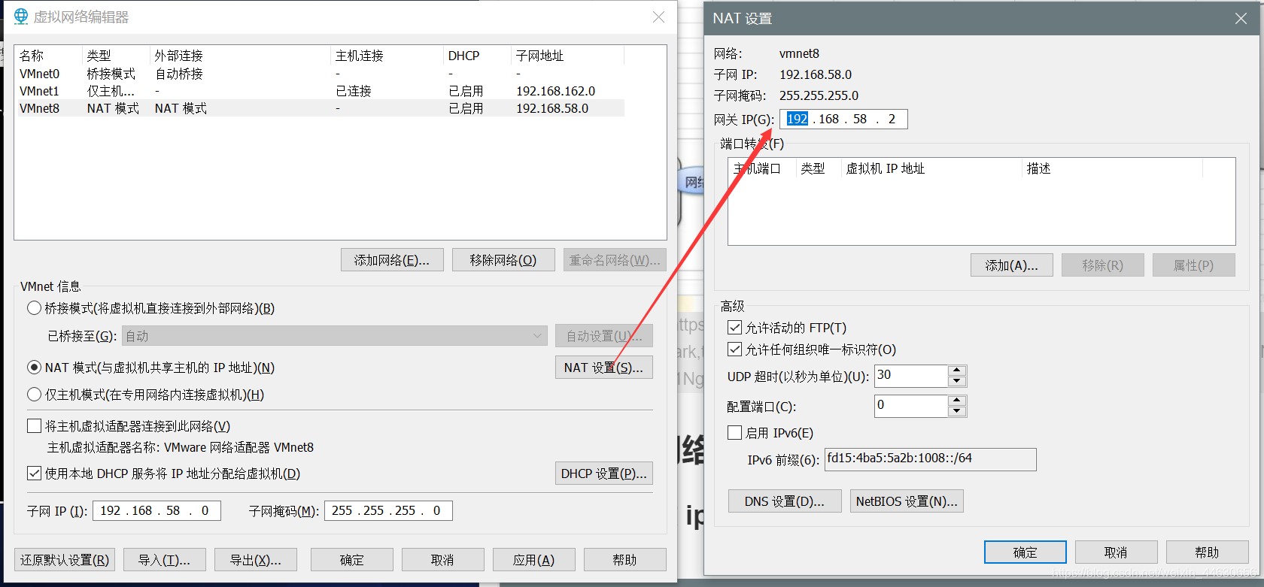Click the 类型 column header in network list
The width and height of the screenshot is (1264, 587).
pyautogui.click(x=115, y=56)
